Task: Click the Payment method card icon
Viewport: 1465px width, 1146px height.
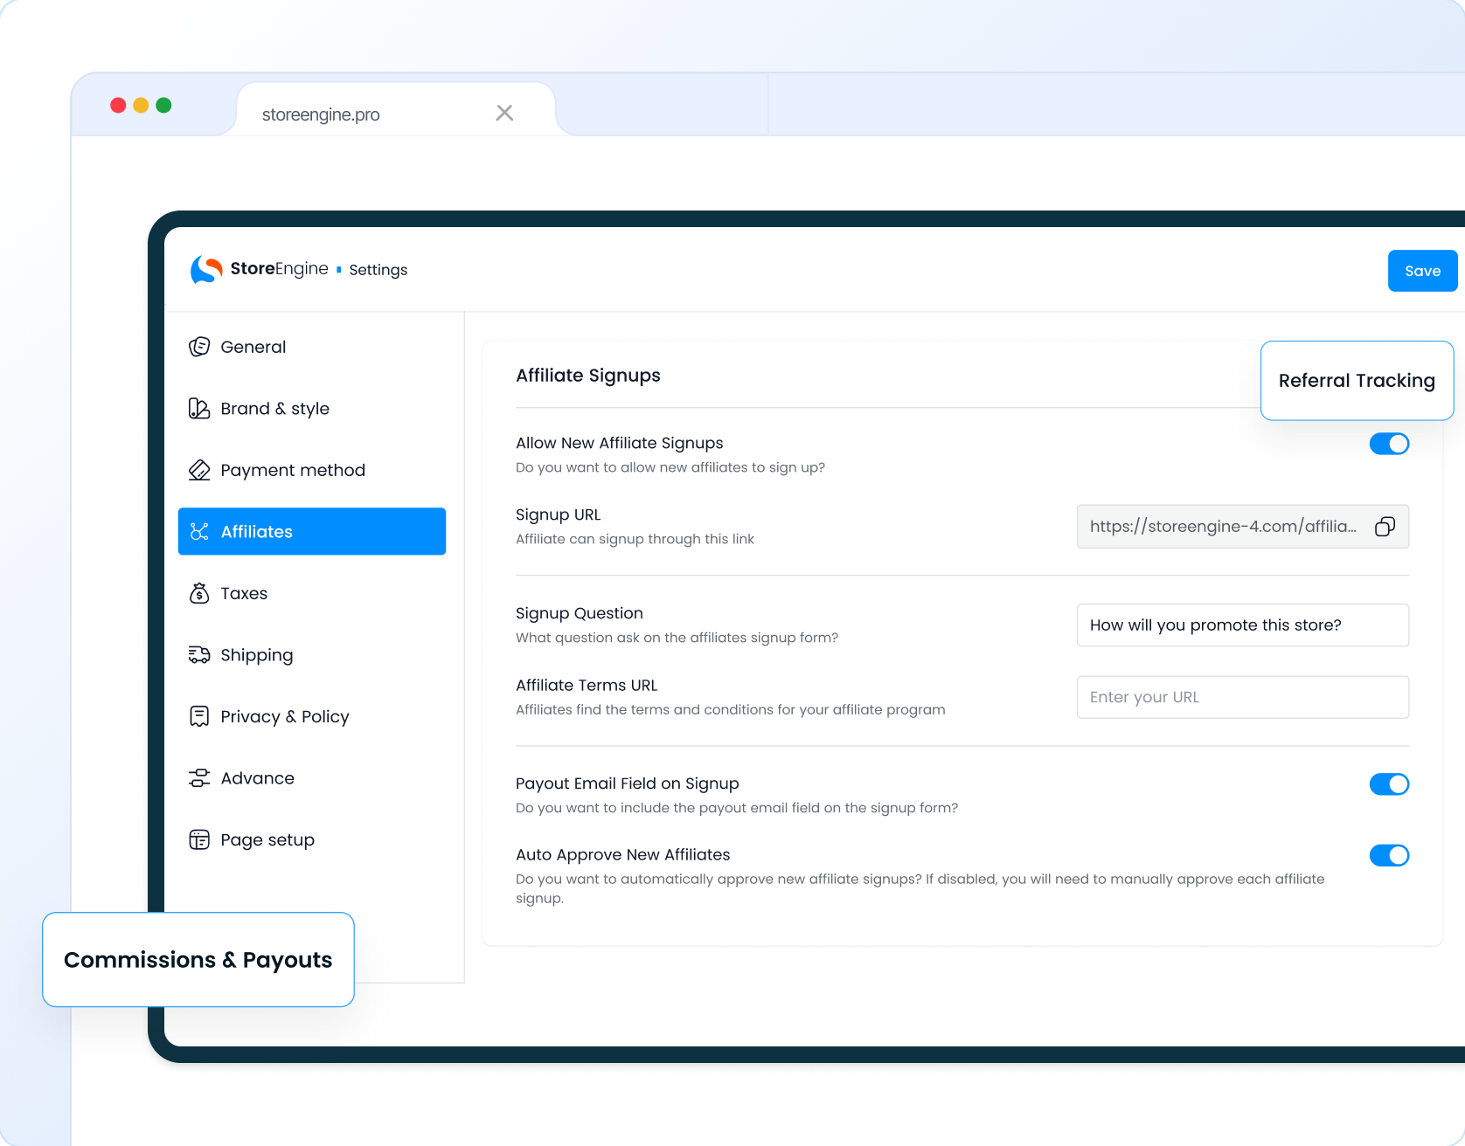Action: tap(199, 470)
